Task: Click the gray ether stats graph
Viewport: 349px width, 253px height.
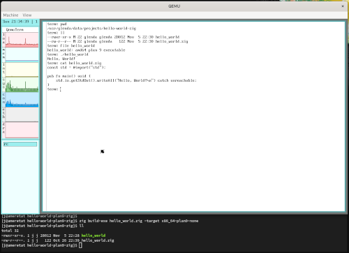Action: pos(22,115)
